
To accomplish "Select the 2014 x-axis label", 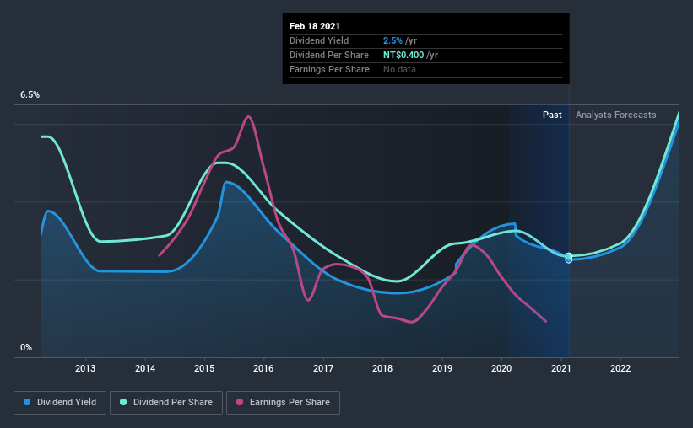I will tap(145, 368).
